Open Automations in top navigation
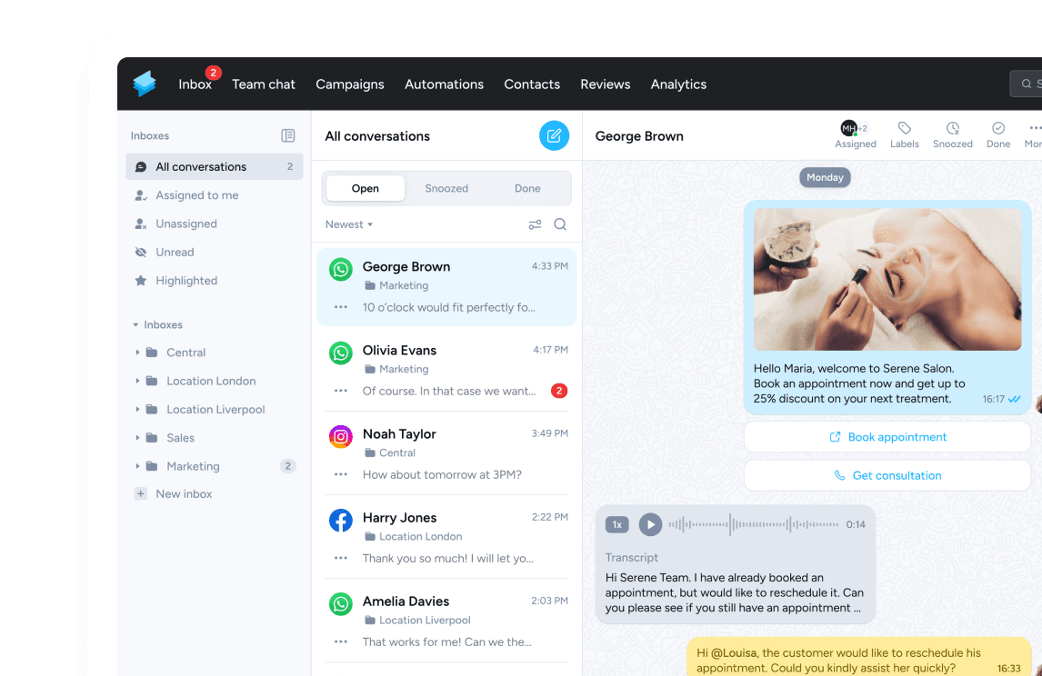This screenshot has height=676, width=1042. pyautogui.click(x=444, y=84)
